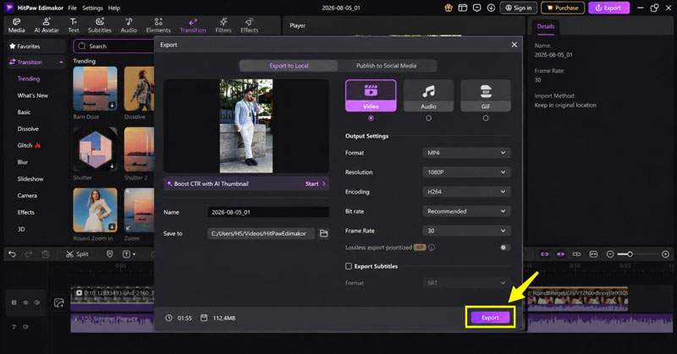Select the Video format card
Screen dimensions: 677x354
click(371, 95)
